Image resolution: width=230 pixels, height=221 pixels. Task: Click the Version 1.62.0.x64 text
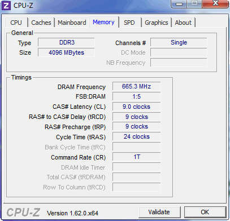tap(72, 213)
